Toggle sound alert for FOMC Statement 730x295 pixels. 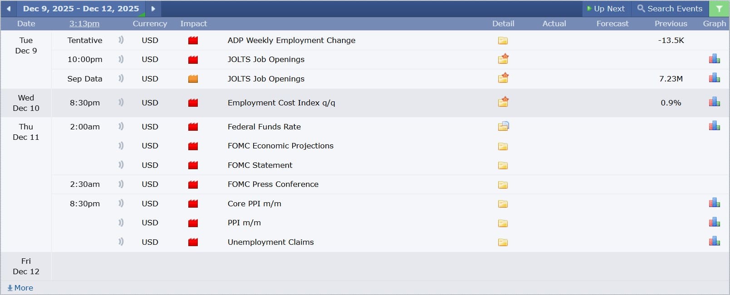pyautogui.click(x=121, y=165)
